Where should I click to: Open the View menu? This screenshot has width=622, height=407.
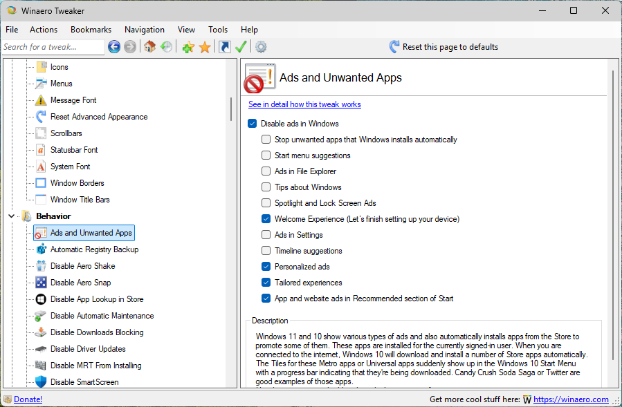coord(186,30)
